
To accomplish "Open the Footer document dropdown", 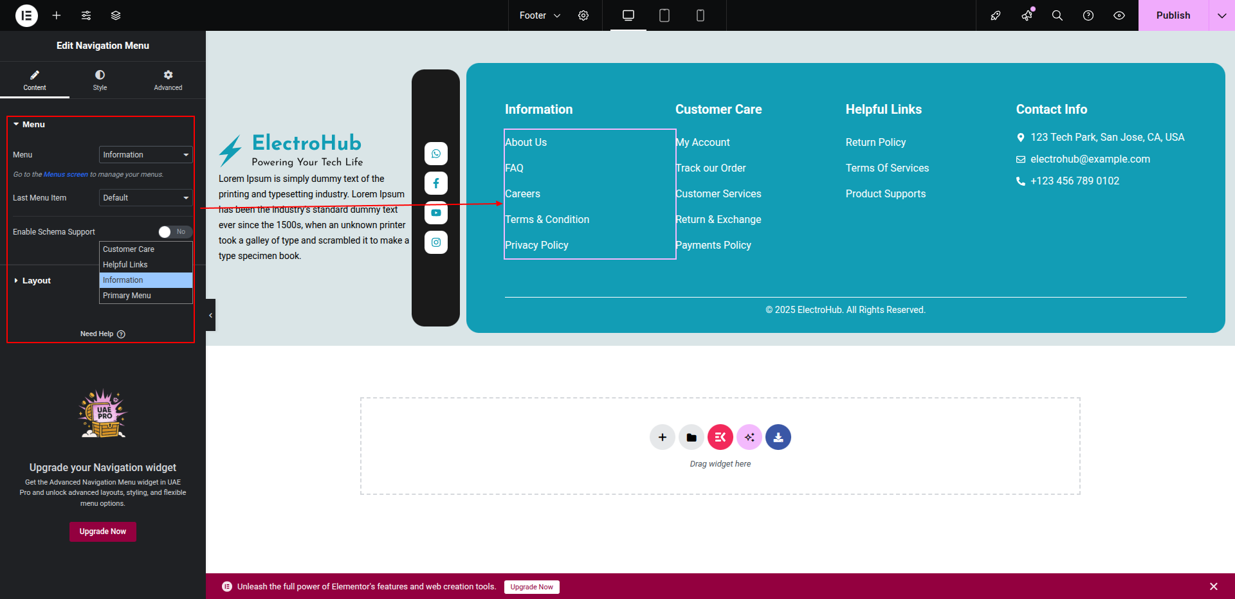I will [x=540, y=15].
